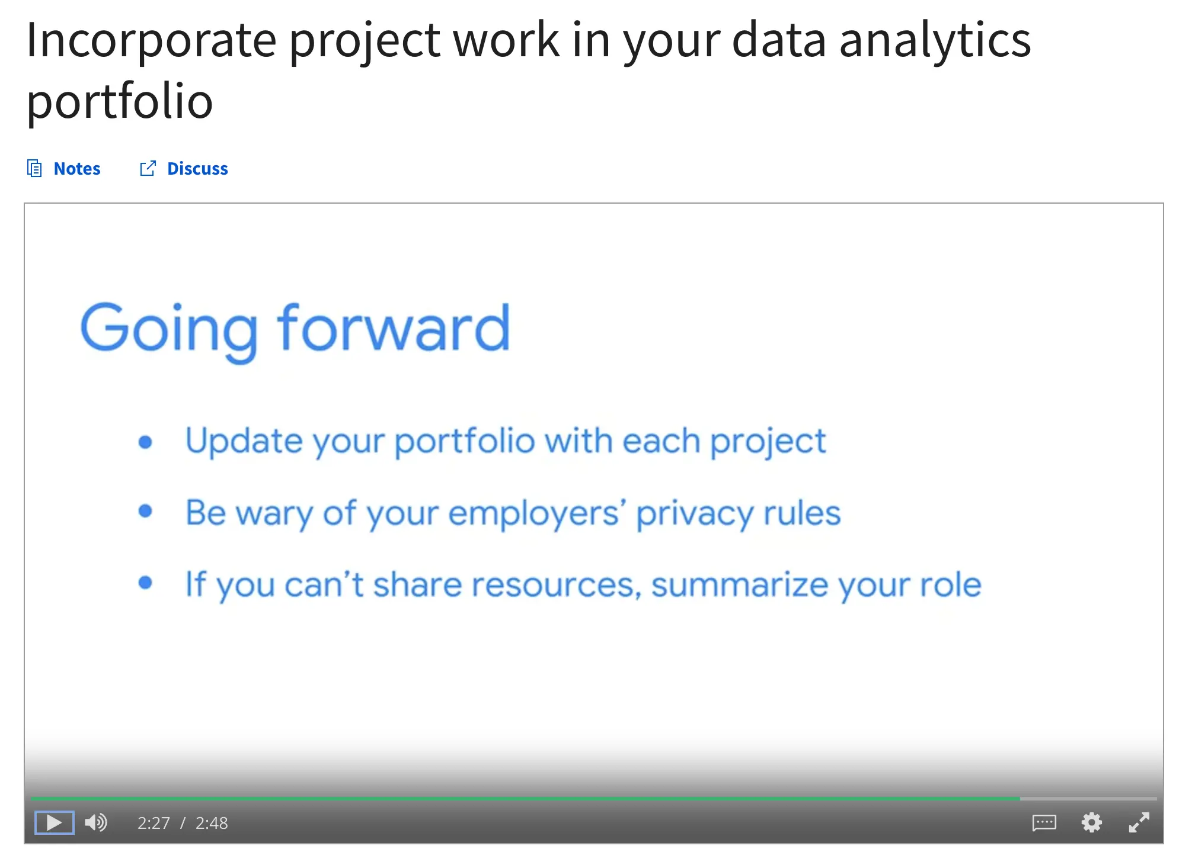Open the video settings gear
This screenshot has height=868, width=1189.
click(x=1091, y=822)
